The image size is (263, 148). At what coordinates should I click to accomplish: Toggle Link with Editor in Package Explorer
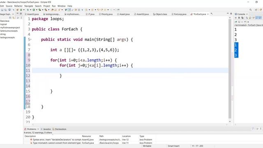coord(14,18)
